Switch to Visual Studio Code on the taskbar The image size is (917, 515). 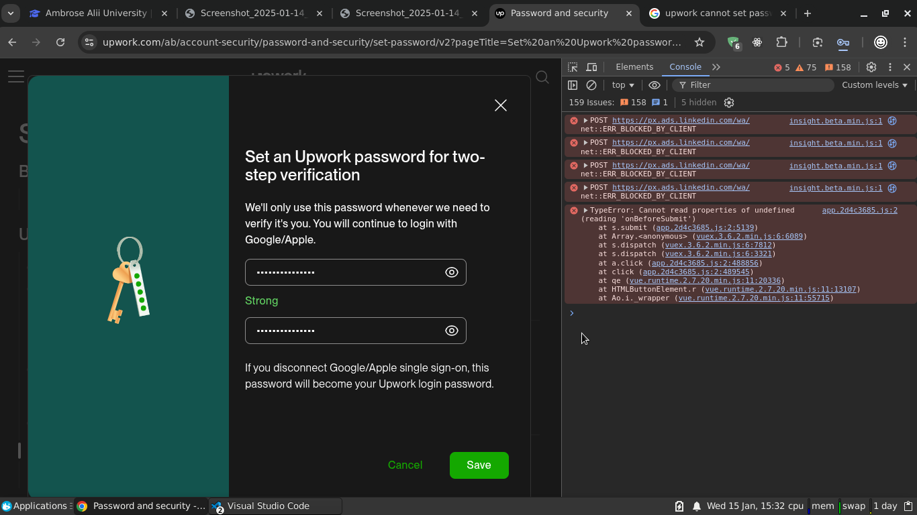[x=275, y=506]
